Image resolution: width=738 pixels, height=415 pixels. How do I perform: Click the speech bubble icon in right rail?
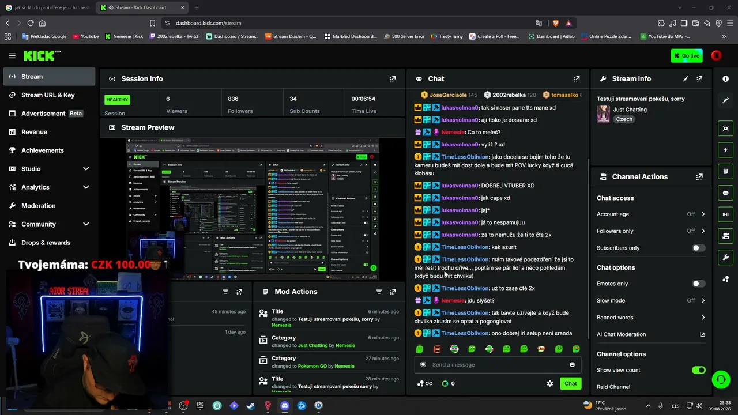pyautogui.click(x=725, y=193)
